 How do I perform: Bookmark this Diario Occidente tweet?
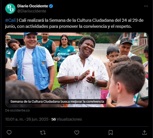click(x=111, y=132)
